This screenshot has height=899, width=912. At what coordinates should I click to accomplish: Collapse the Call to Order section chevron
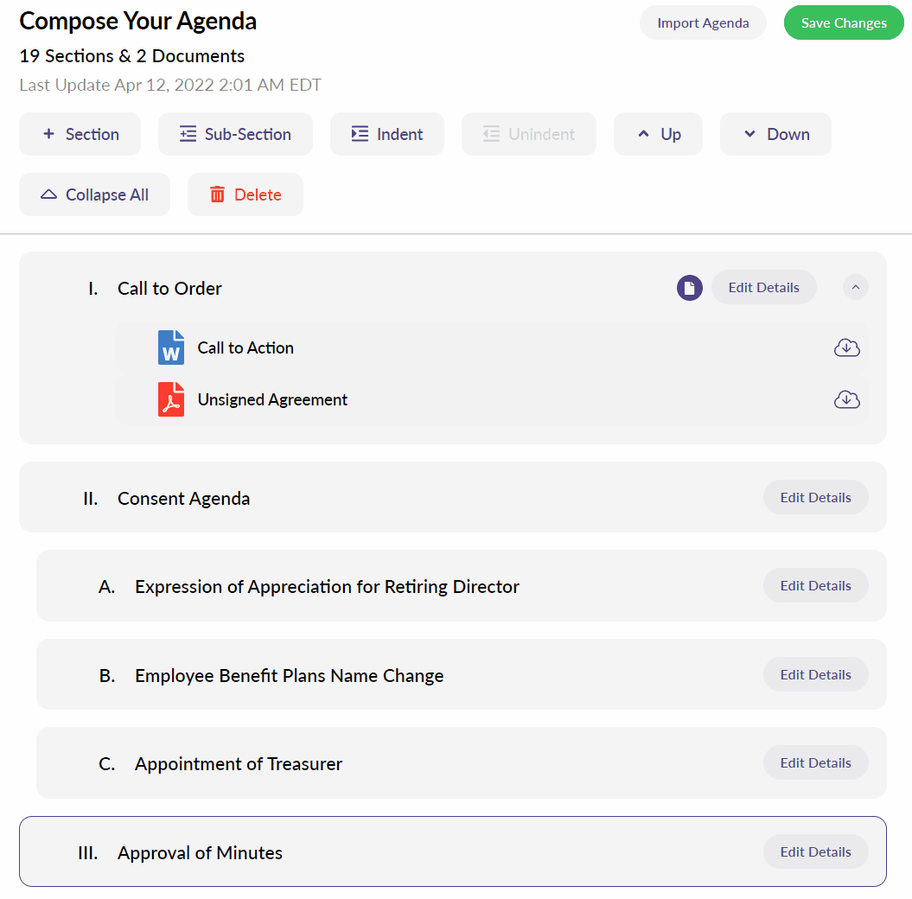tap(855, 287)
